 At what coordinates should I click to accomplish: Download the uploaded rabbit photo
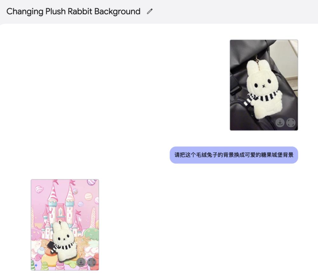[x=280, y=122]
